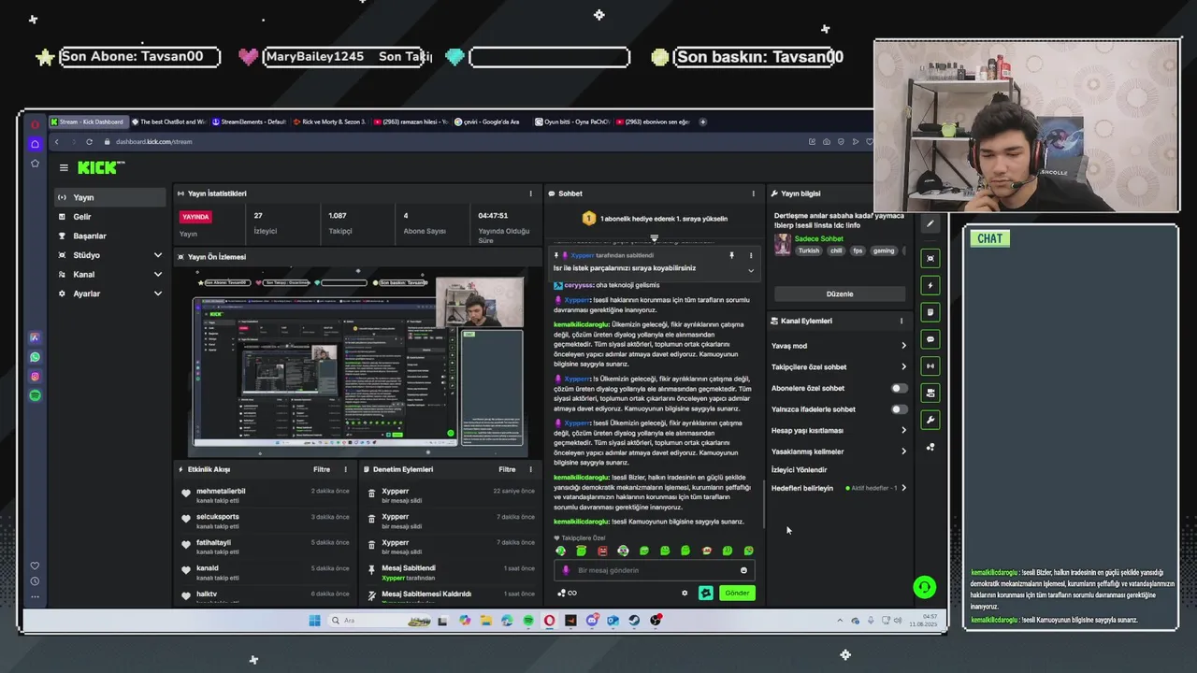Image resolution: width=1197 pixels, height=673 pixels.
Task: Open the Kick hamburger menu
Action: (64, 168)
